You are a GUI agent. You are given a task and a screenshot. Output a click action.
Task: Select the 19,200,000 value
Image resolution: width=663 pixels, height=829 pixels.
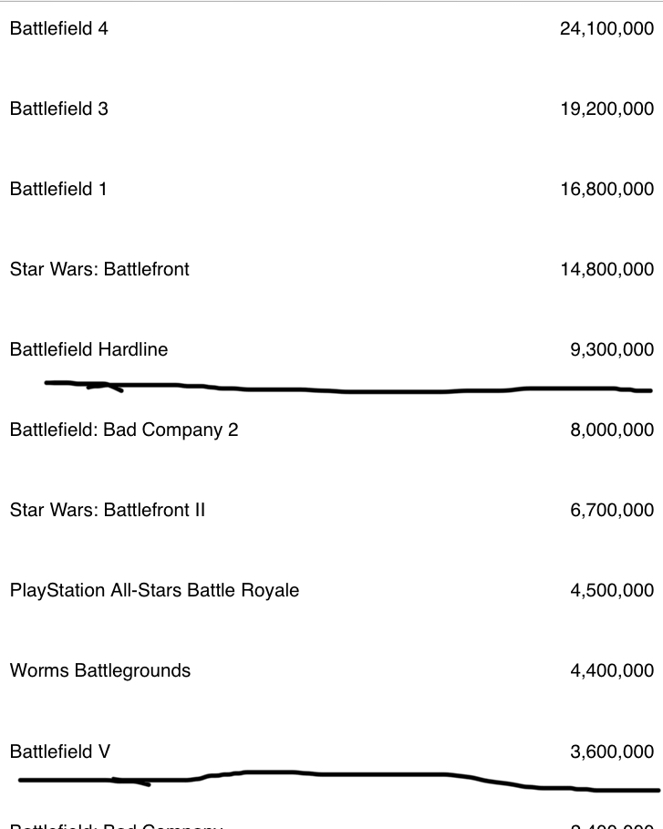coord(606,109)
